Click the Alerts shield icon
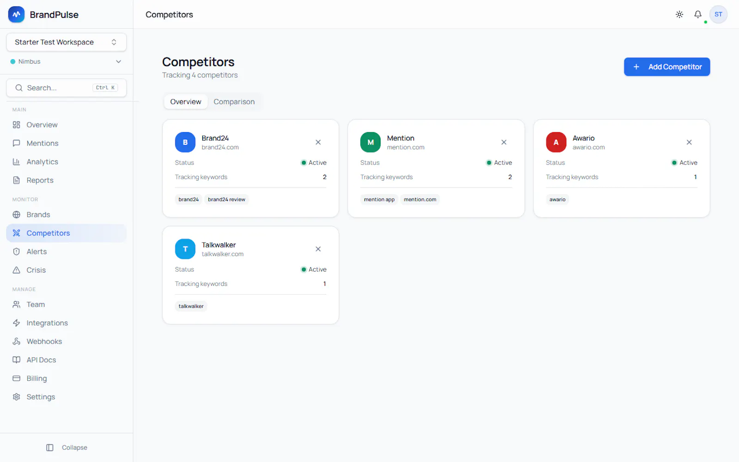 pos(17,251)
